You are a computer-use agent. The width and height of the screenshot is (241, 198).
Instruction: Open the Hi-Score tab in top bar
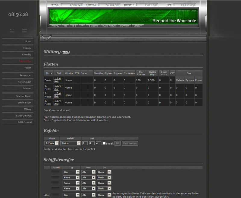coord(93,26)
